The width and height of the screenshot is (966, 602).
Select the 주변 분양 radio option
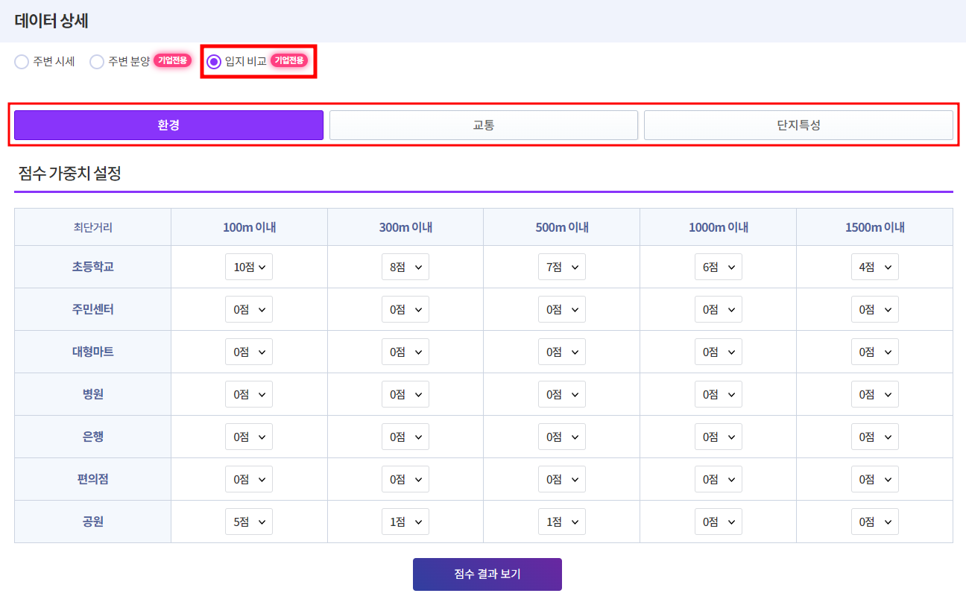97,62
